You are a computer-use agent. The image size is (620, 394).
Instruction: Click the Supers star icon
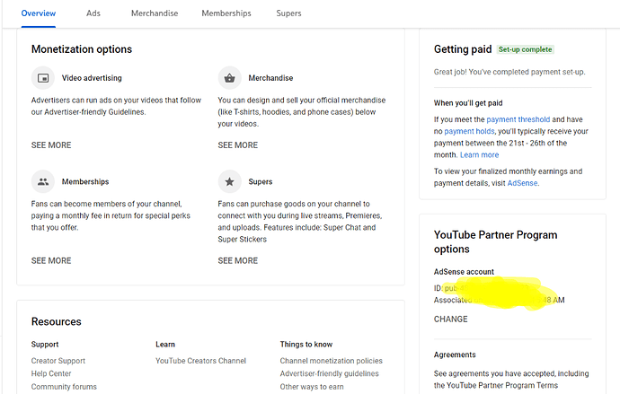click(x=230, y=181)
